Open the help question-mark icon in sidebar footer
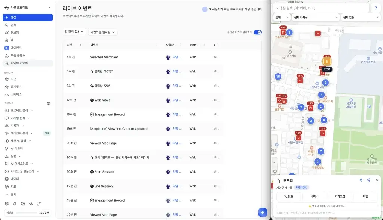The height and width of the screenshot is (220, 383). click(x=23, y=204)
